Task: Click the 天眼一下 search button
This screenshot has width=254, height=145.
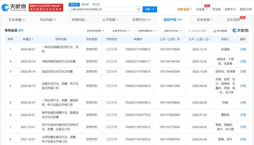Action: 150,9
